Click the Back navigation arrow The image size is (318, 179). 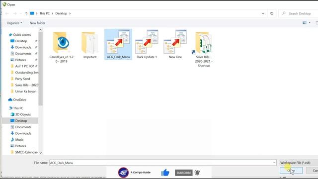point(7,13)
